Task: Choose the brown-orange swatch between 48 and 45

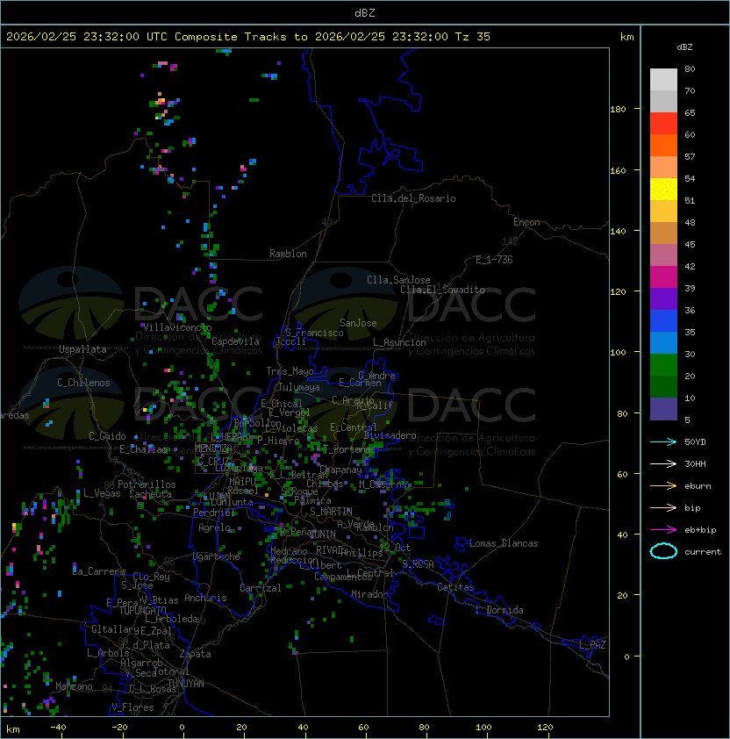Action: pyautogui.click(x=663, y=233)
